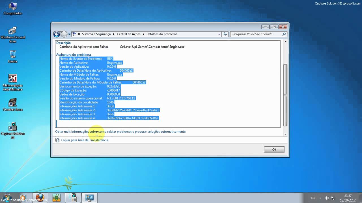The image size is (362, 203).
Task: Click the Engine.exe application path text
Action: [x=152, y=47]
